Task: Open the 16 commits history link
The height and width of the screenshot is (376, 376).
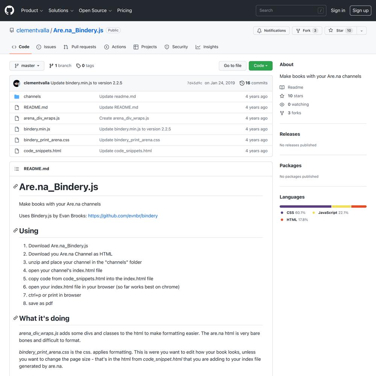Action: 254,83
